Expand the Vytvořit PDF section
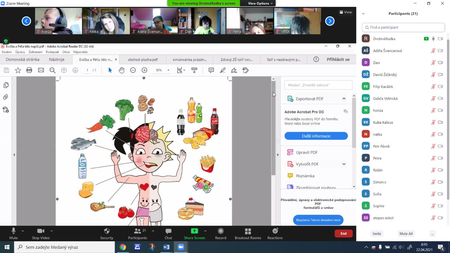 pos(344,164)
